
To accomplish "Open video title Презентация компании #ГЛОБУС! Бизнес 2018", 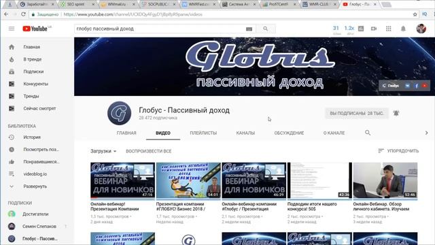I will click(x=181, y=206).
